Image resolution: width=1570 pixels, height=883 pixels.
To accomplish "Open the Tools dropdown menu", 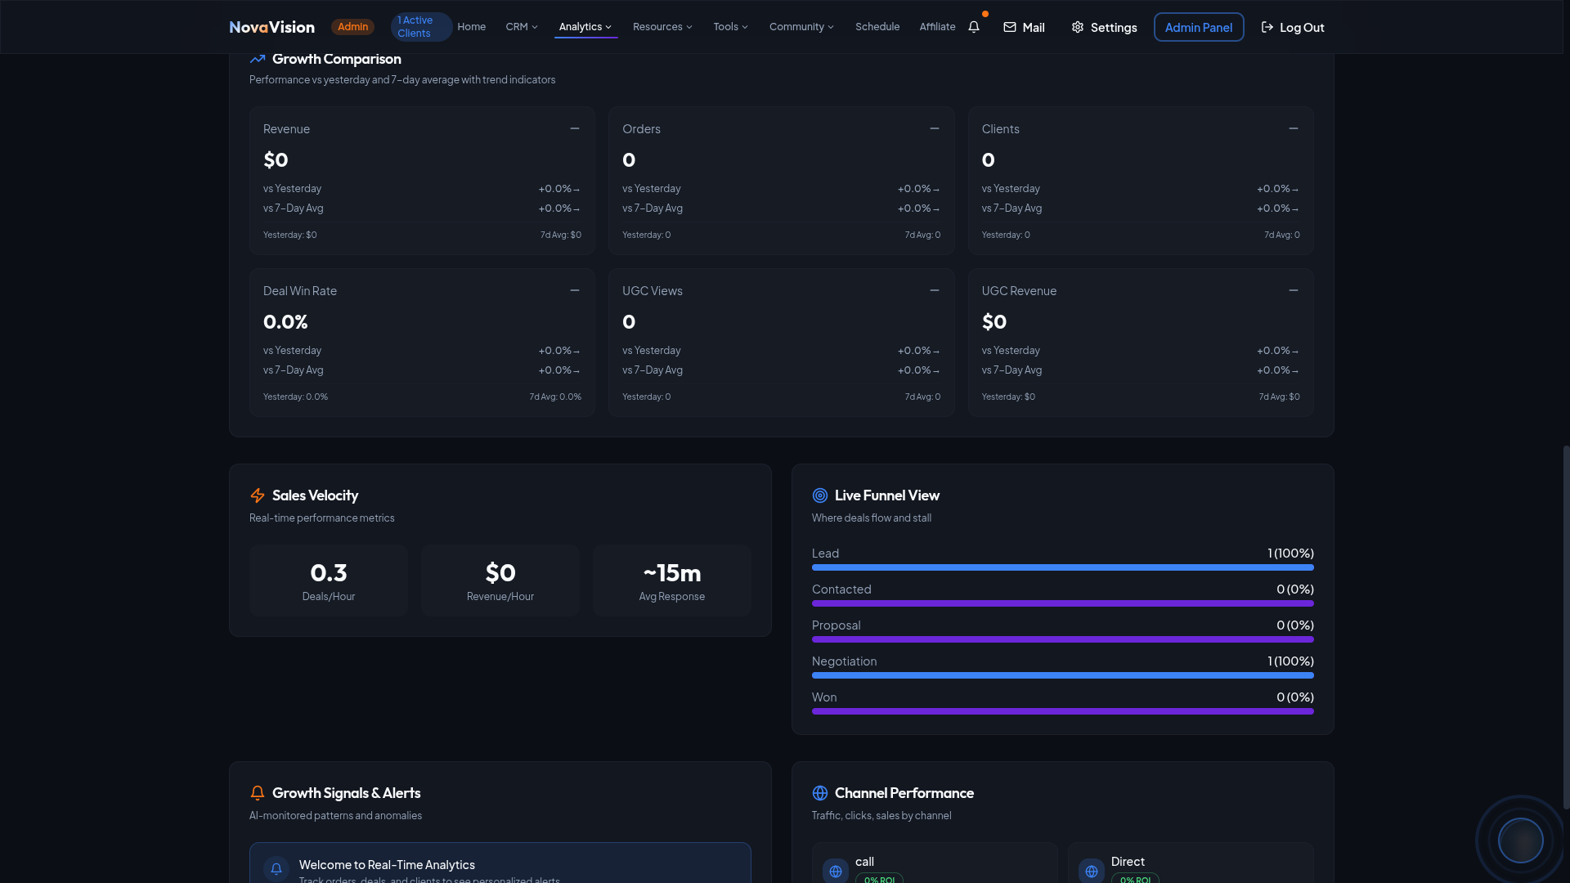I will [730, 27].
